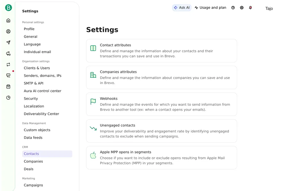Open the Conversations chat icon
Screen dimensions: 307x191
[x=8, y=75]
